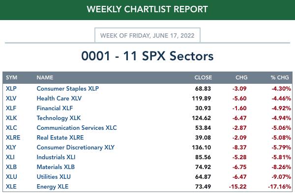This screenshot has width=295, height=194.
Task: Sort by the % CHG column header
Action: click(x=280, y=77)
